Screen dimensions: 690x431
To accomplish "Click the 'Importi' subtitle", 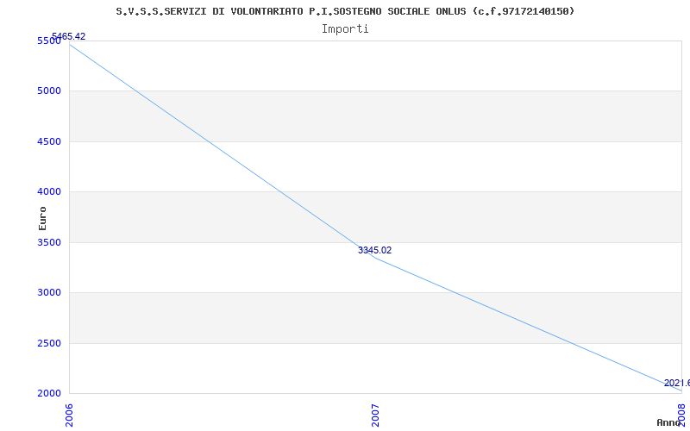I will [345, 29].
